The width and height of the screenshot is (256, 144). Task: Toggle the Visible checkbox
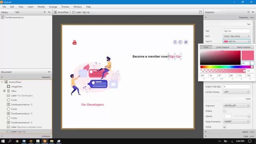tap(224, 127)
